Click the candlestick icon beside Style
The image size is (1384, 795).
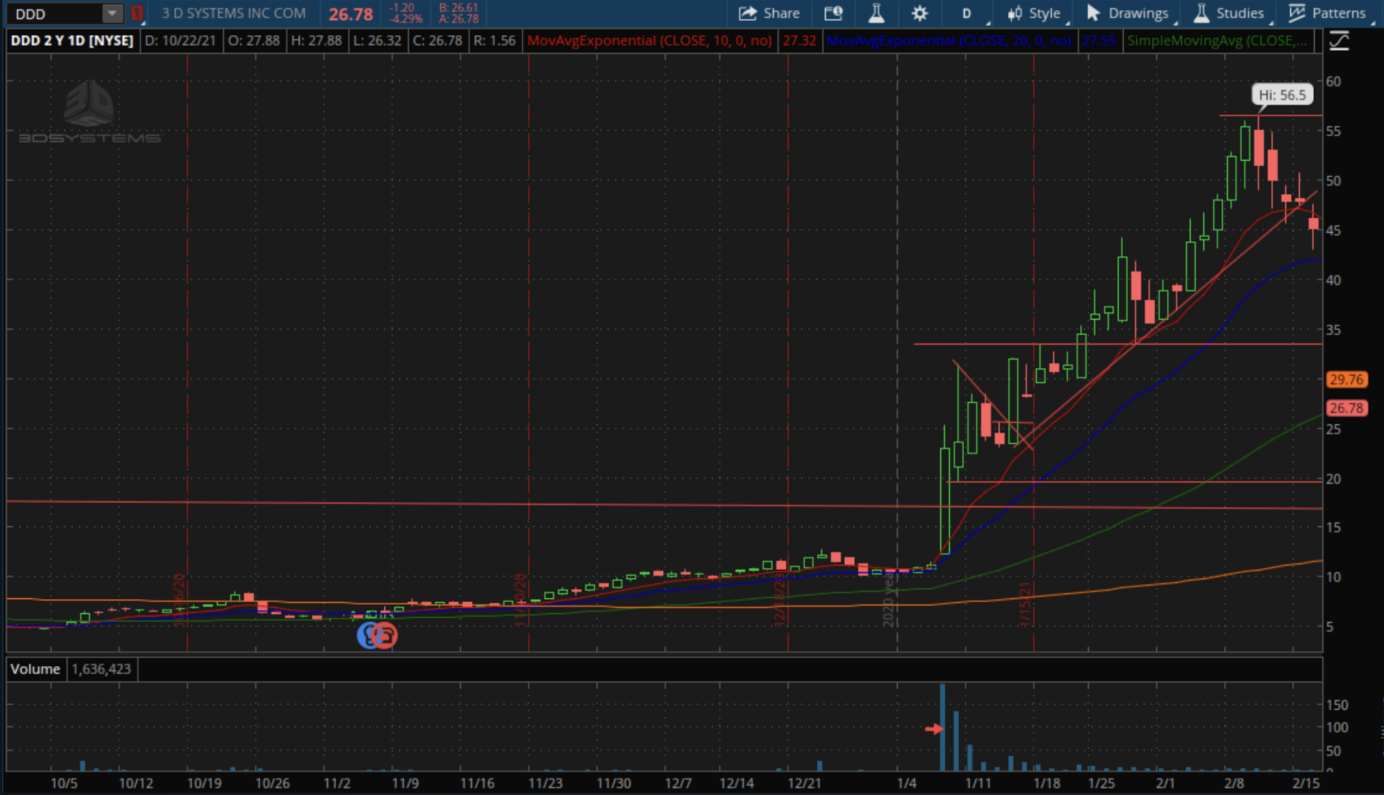click(1015, 13)
